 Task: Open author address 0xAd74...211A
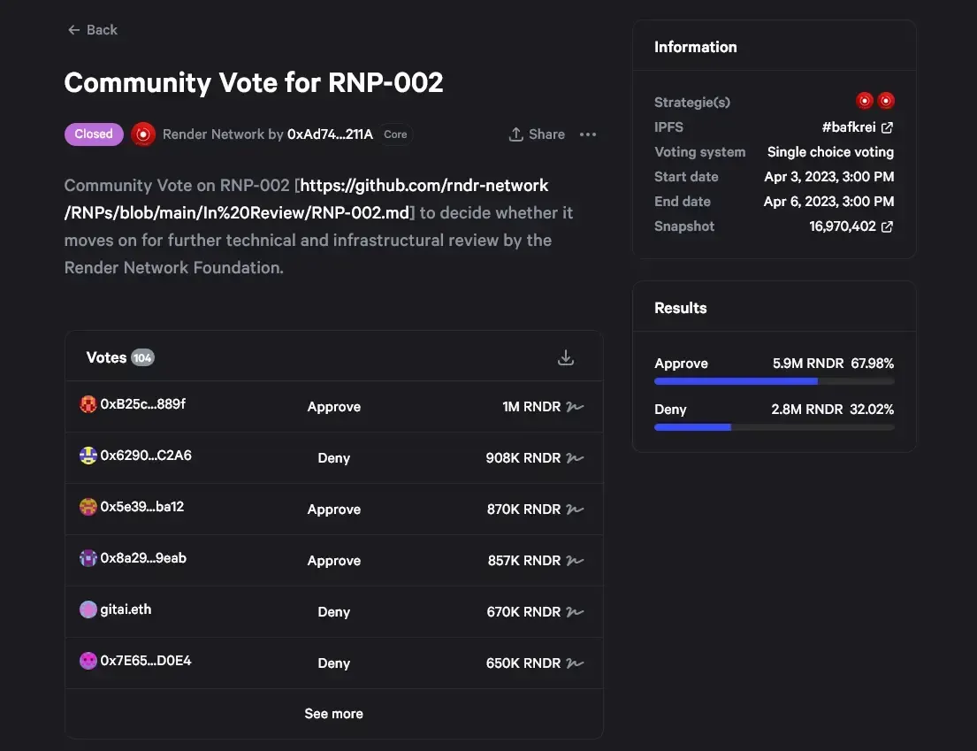coord(330,134)
